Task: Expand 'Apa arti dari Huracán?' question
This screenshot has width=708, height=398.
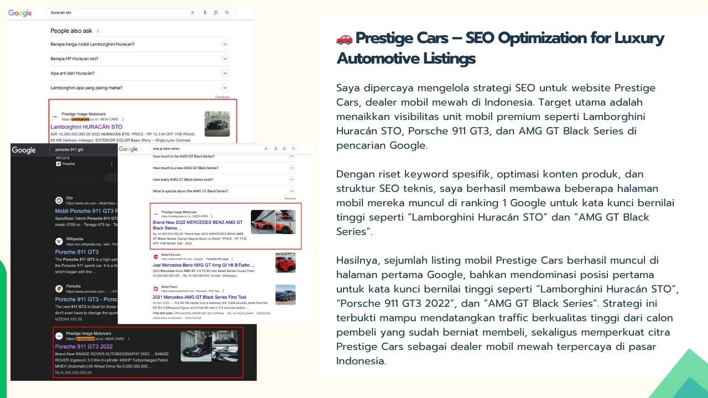Action: (x=139, y=73)
